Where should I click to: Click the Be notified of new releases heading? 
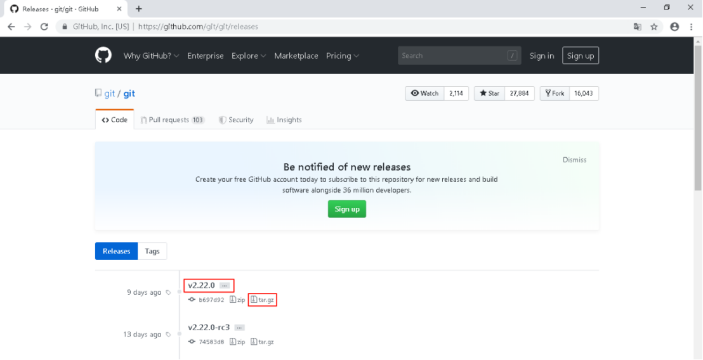[347, 167]
